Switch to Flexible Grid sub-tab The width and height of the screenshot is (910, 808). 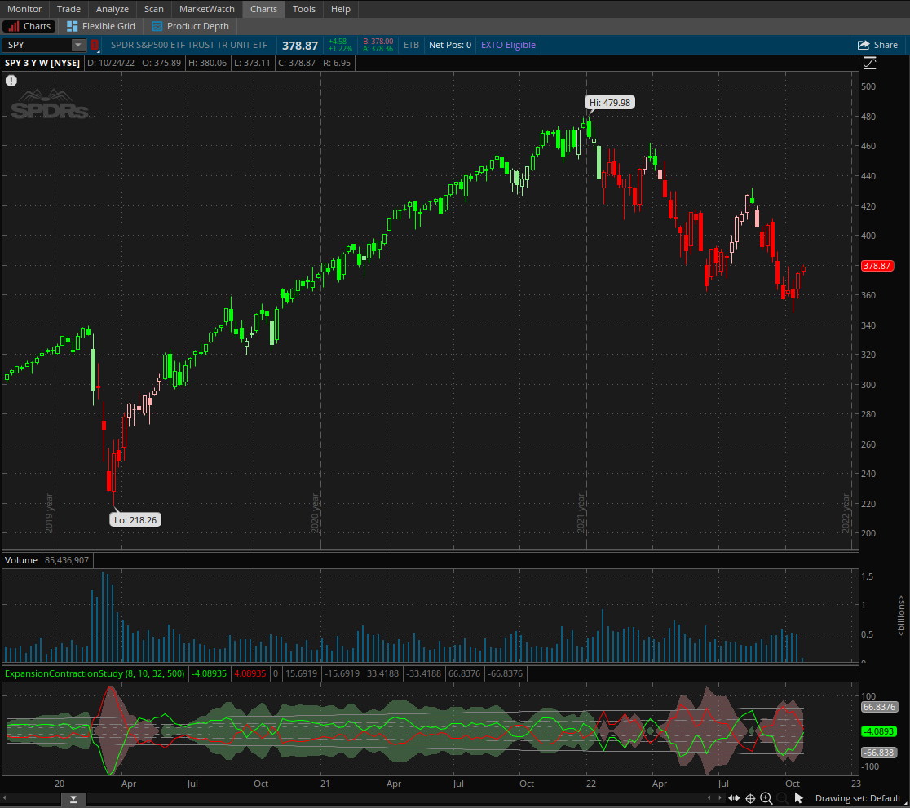pyautogui.click(x=101, y=26)
